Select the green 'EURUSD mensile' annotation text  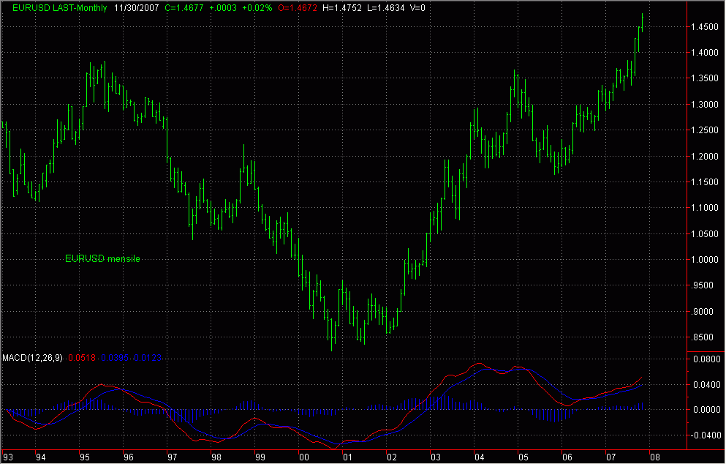102,258
